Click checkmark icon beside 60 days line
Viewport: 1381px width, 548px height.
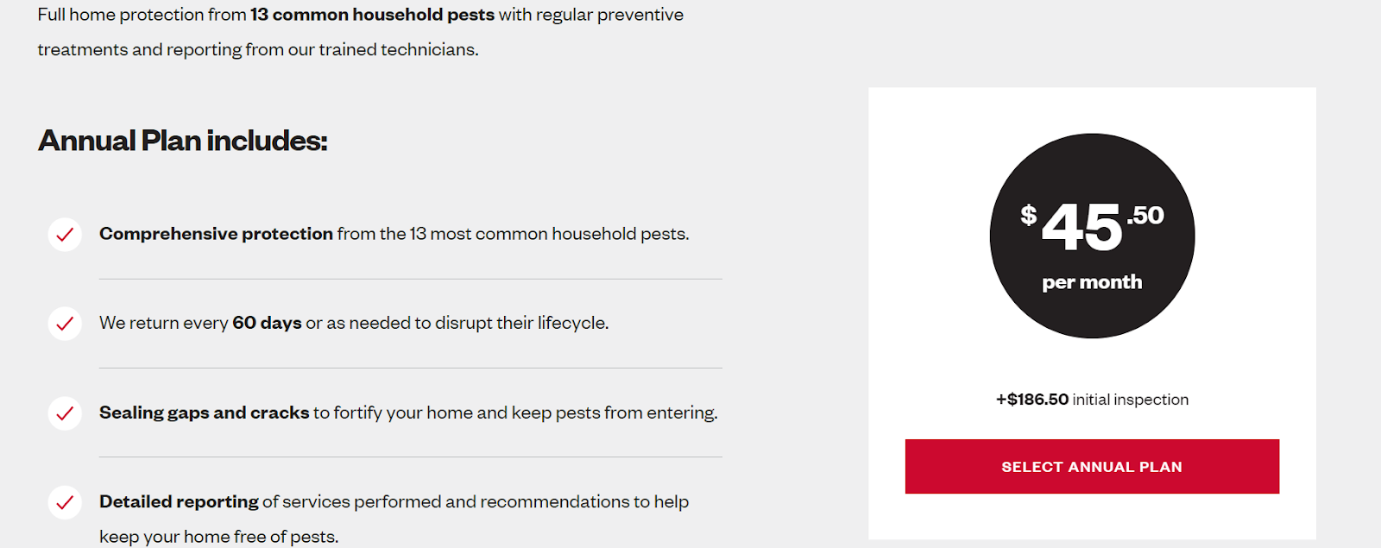tap(65, 324)
